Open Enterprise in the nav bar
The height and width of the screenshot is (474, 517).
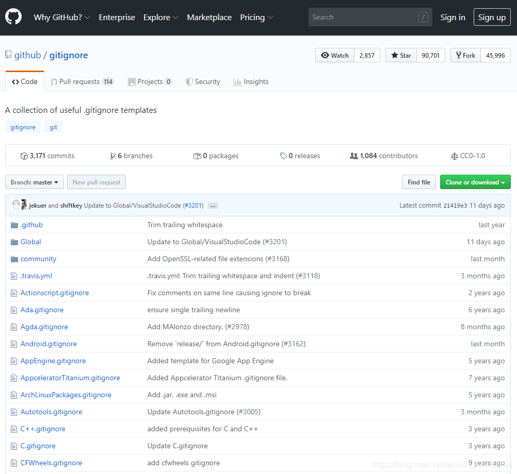pos(117,17)
